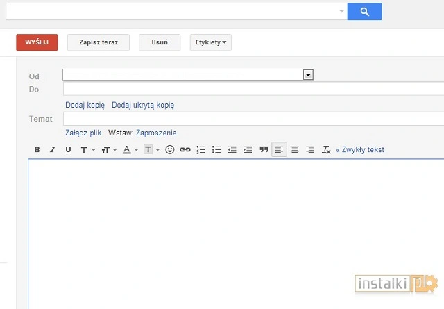Image resolution: width=444 pixels, height=309 pixels.
Task: Create a numbered list
Action: pyautogui.click(x=200, y=150)
